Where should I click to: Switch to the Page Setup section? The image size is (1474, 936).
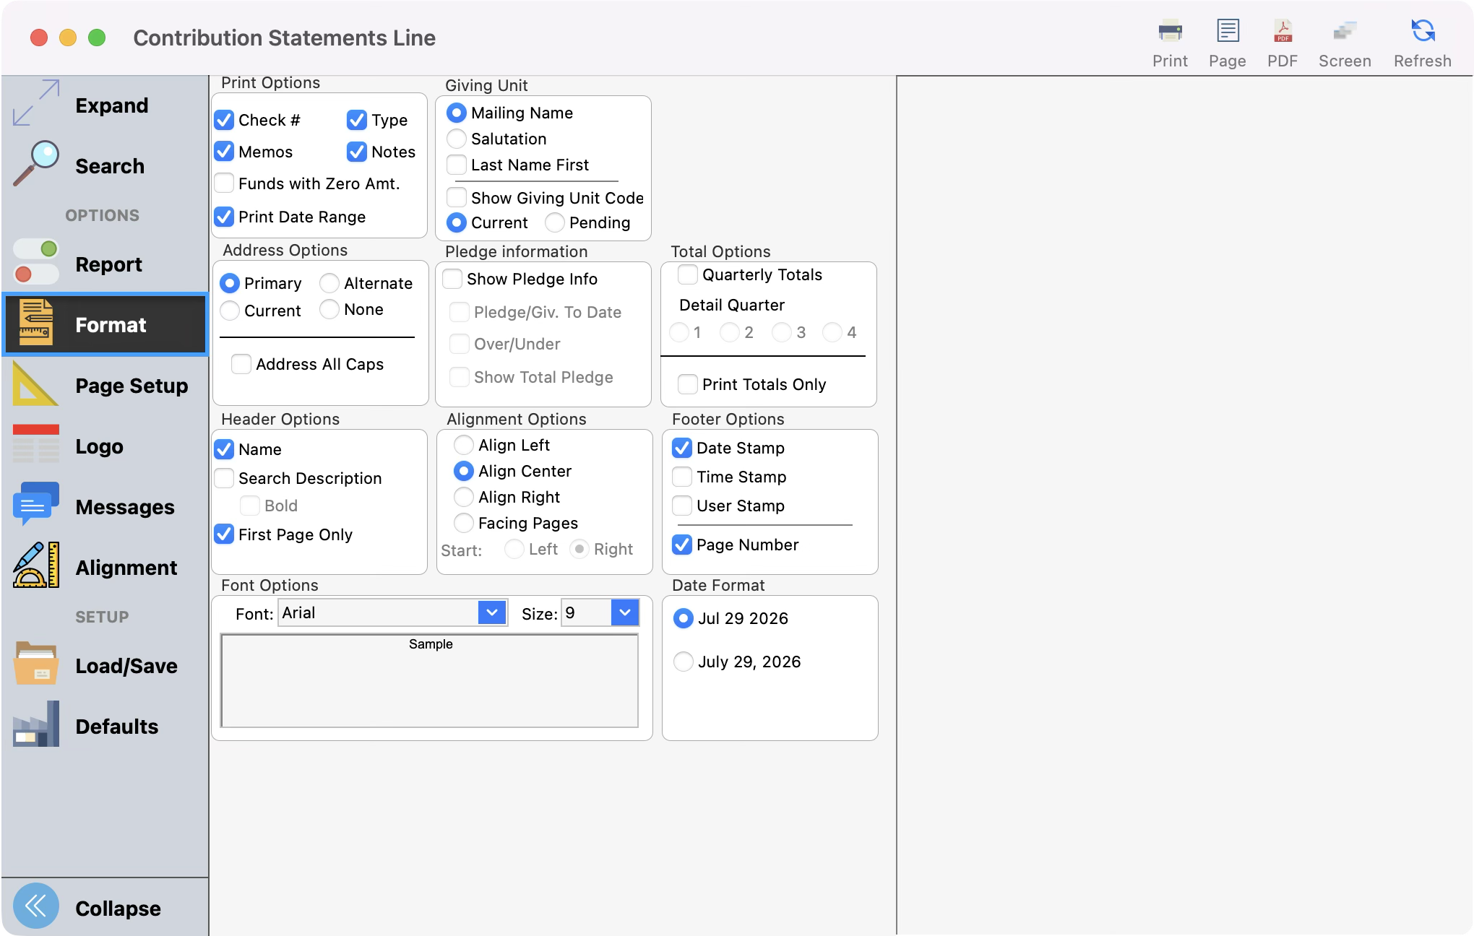(105, 385)
